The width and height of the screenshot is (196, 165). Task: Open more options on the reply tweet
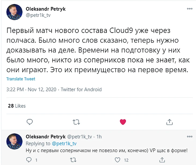(x=190, y=136)
